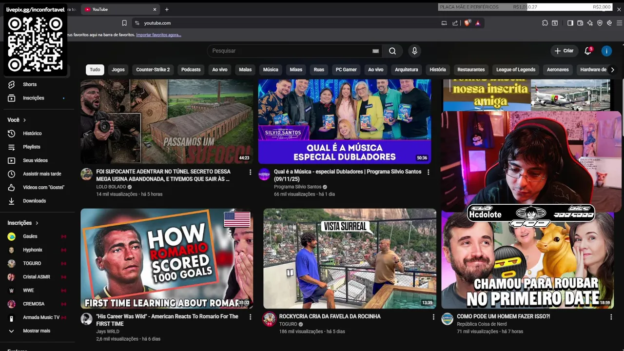Select the League of Legends chip
Screen dimensions: 624x351
tap(516, 70)
